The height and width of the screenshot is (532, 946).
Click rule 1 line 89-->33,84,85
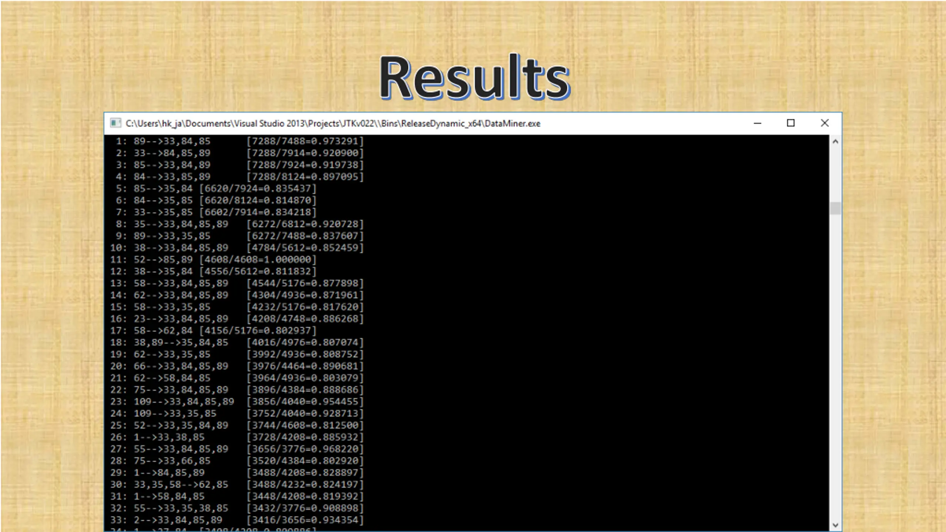pyautogui.click(x=172, y=141)
